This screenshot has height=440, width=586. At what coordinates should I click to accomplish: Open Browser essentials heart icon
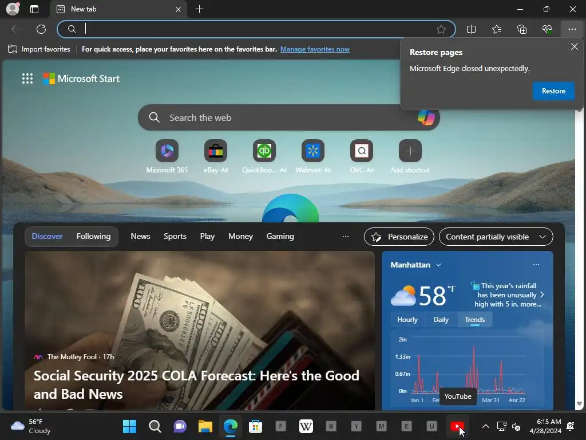tap(547, 29)
